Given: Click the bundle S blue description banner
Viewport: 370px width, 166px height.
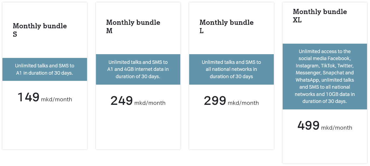Looking at the screenshot, I should tap(45, 69).
